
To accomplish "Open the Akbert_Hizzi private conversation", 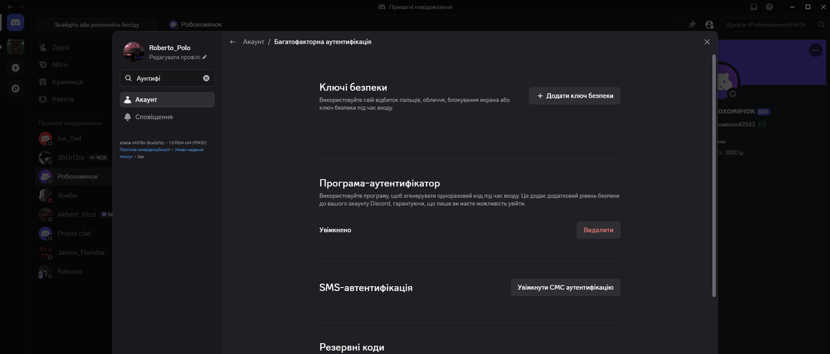I will click(x=73, y=214).
